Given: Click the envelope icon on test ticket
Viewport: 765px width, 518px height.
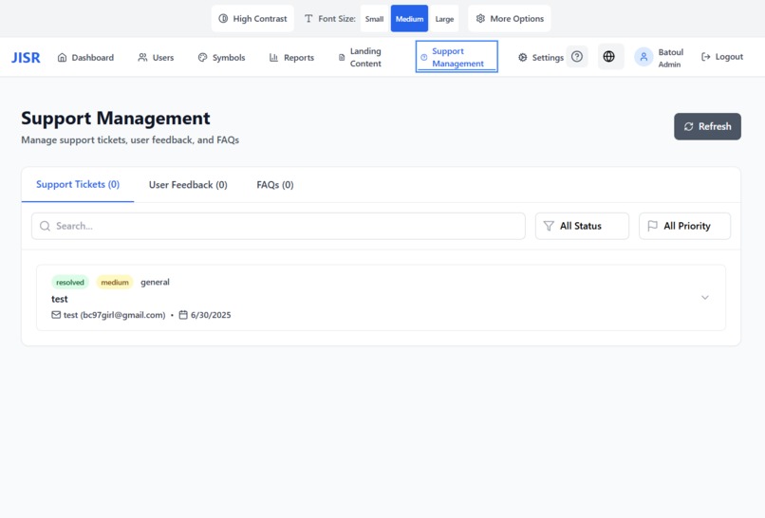Looking at the screenshot, I should (x=56, y=315).
